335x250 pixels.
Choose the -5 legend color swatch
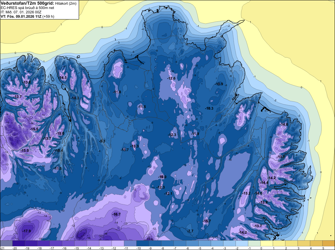click(204, 243)
